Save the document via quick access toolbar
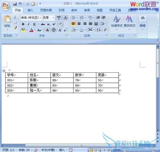 15,4
